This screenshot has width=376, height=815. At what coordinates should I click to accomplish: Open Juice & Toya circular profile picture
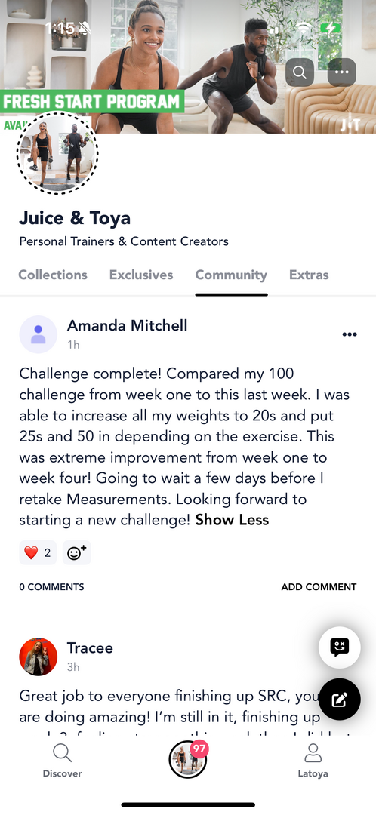pos(57,152)
